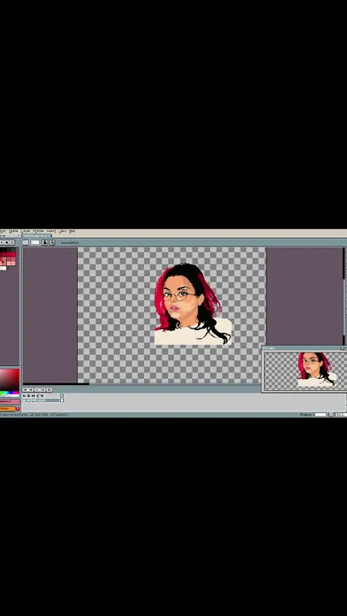Open the Frame menu
Viewport: 347px width, 616px height.
tap(39, 231)
